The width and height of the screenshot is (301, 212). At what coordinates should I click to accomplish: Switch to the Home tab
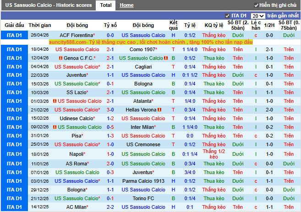[x=126, y=5]
